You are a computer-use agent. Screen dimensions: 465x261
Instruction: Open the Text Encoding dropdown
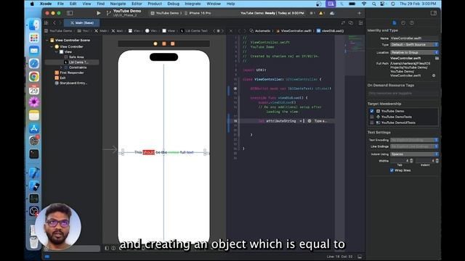[x=414, y=140]
